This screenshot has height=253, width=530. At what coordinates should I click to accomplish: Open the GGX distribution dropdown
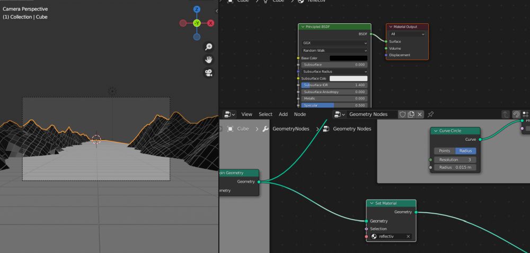tap(334, 43)
